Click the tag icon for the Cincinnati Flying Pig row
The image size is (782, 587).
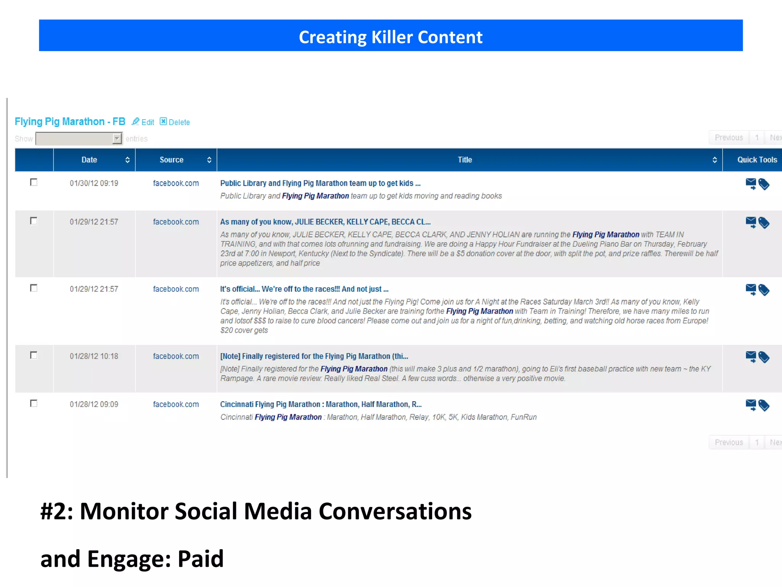coord(764,405)
